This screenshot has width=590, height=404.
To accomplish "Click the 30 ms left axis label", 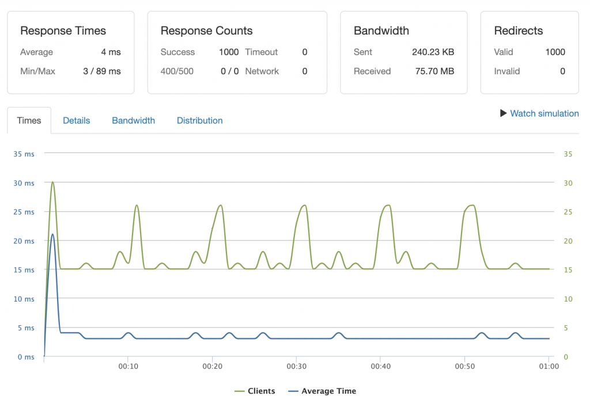I will pos(24,184).
